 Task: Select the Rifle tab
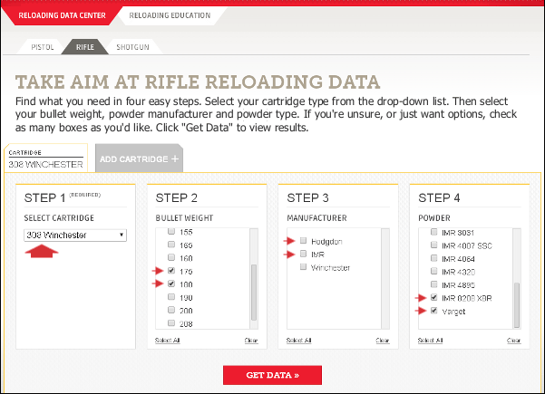[x=85, y=47]
